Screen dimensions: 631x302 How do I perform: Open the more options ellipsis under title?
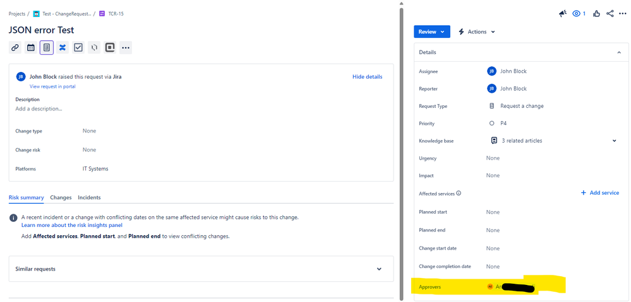[126, 48]
